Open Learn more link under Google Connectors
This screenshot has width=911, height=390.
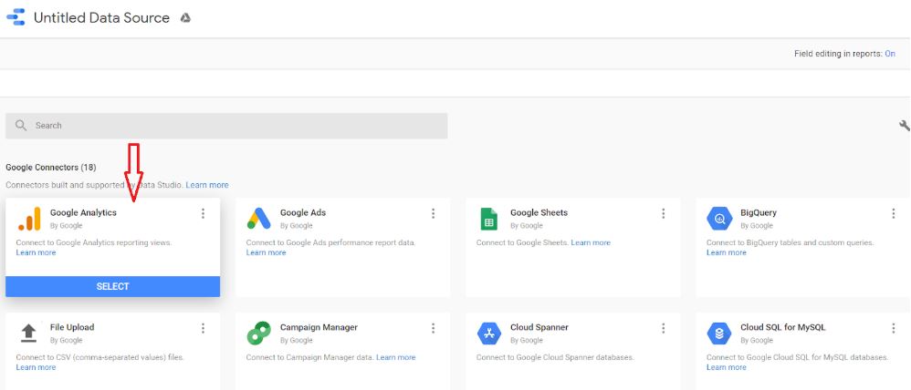click(207, 185)
